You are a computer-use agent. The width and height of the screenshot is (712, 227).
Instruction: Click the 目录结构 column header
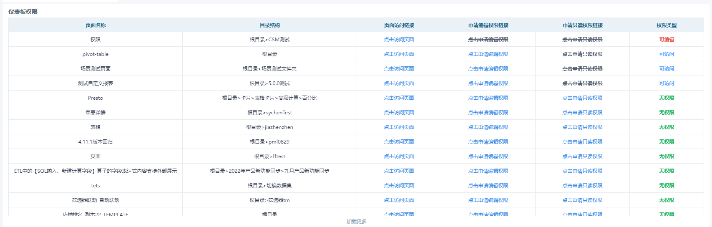point(269,25)
